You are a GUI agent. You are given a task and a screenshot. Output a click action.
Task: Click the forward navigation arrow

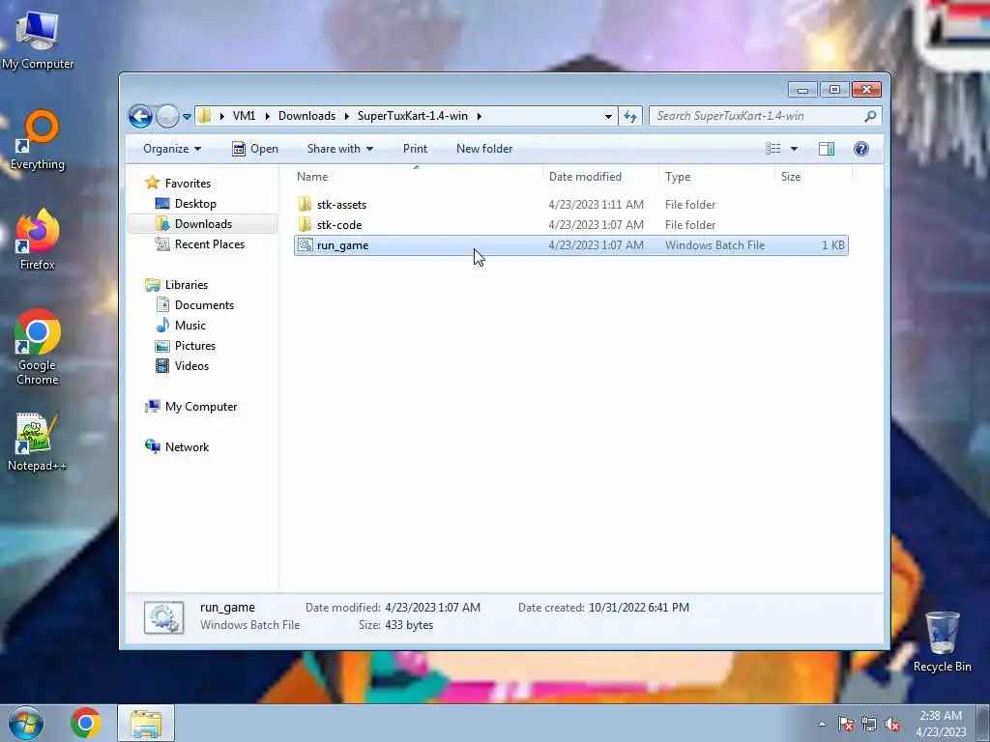pyautogui.click(x=167, y=116)
